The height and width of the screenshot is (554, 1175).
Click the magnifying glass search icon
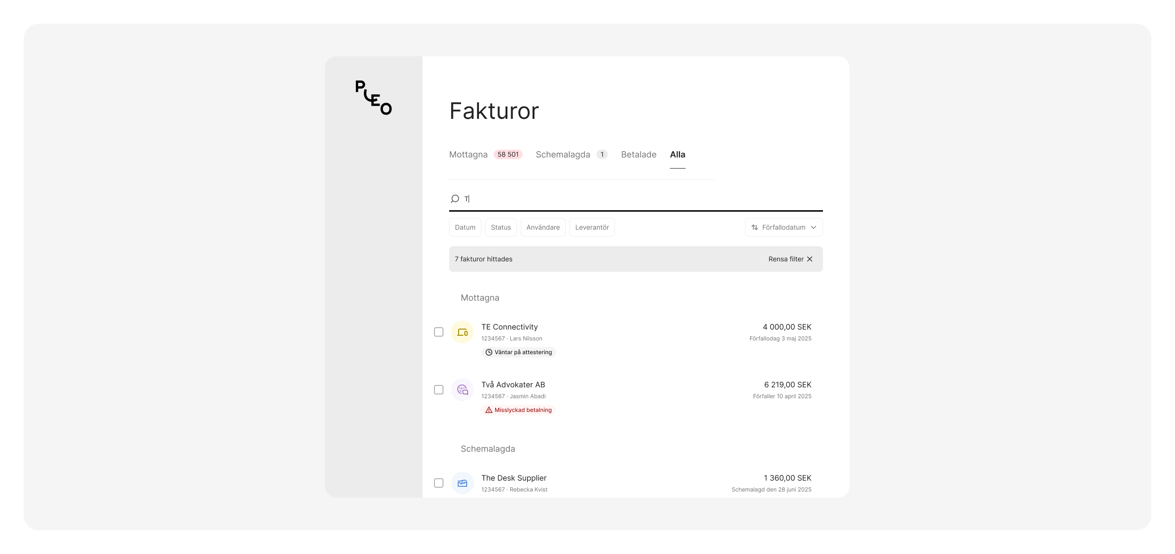pyautogui.click(x=455, y=199)
